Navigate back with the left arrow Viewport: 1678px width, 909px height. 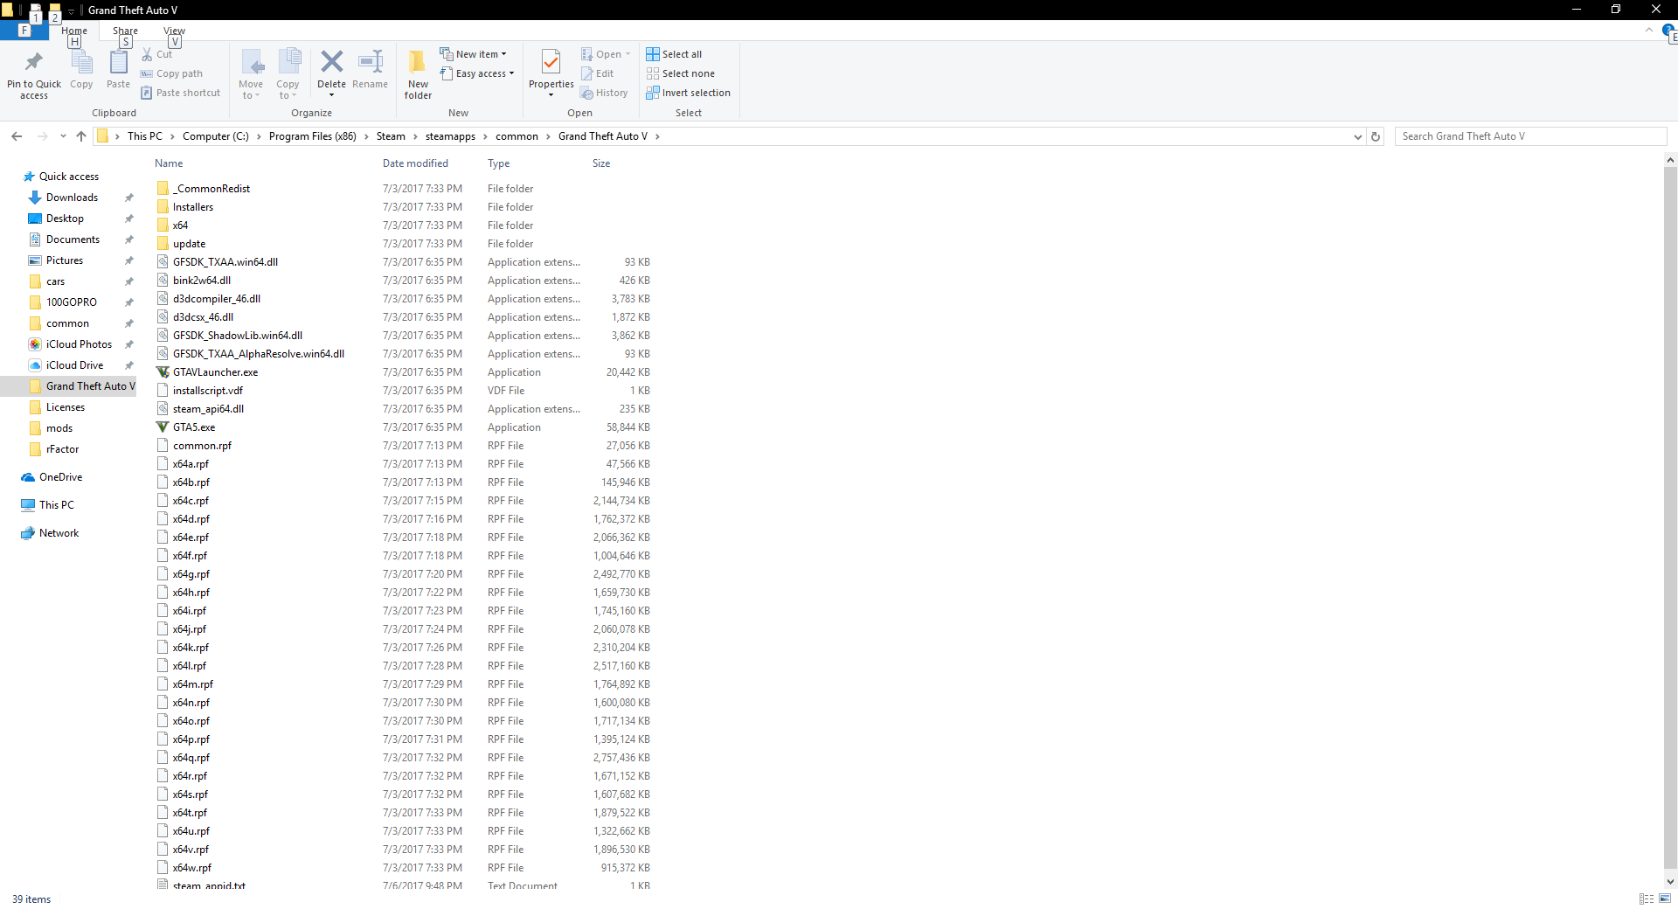[x=17, y=136]
